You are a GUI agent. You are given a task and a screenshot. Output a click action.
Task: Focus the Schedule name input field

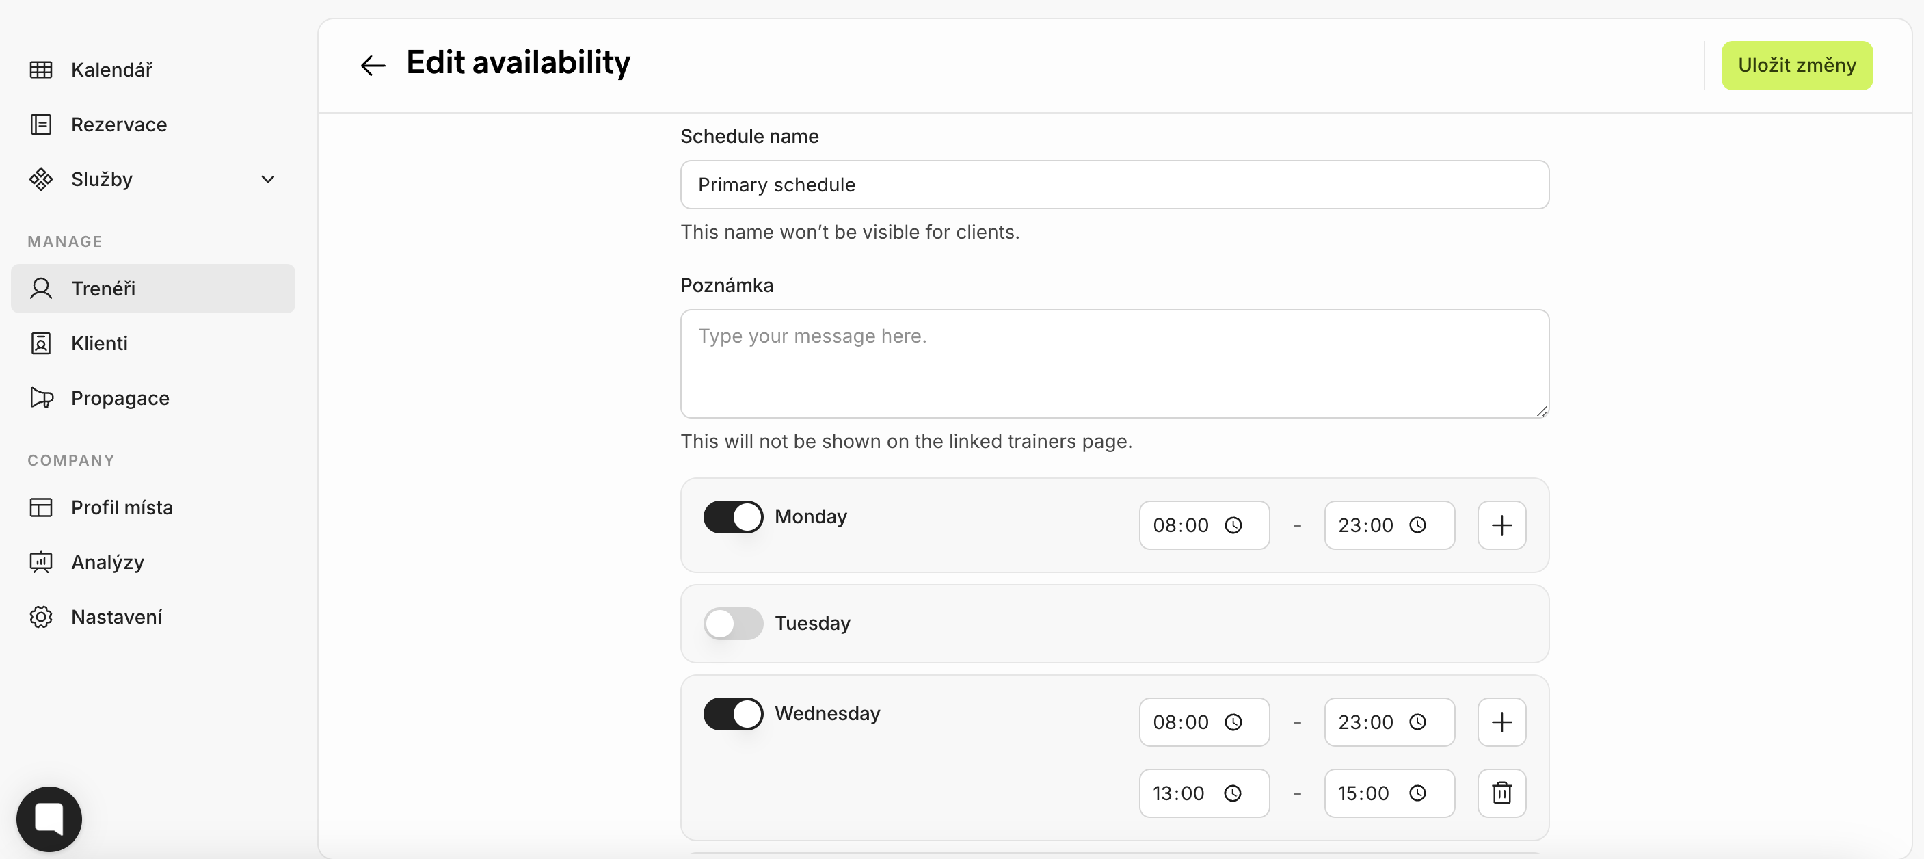(1114, 185)
